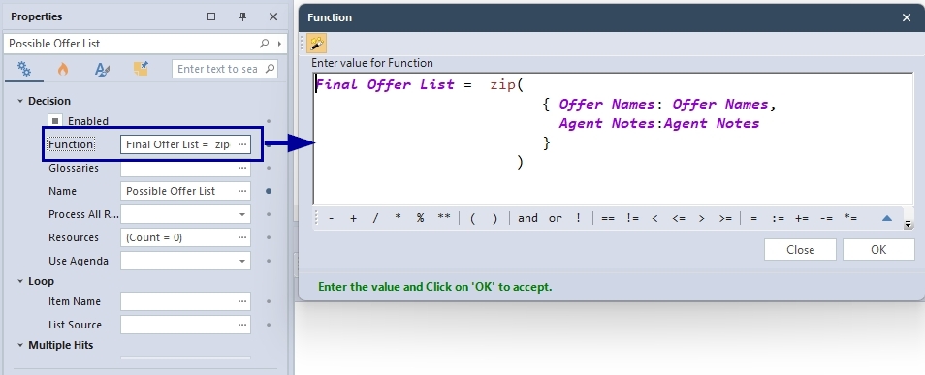Insert the closing parenthesis
The height and width of the screenshot is (375, 925).
[494, 218]
